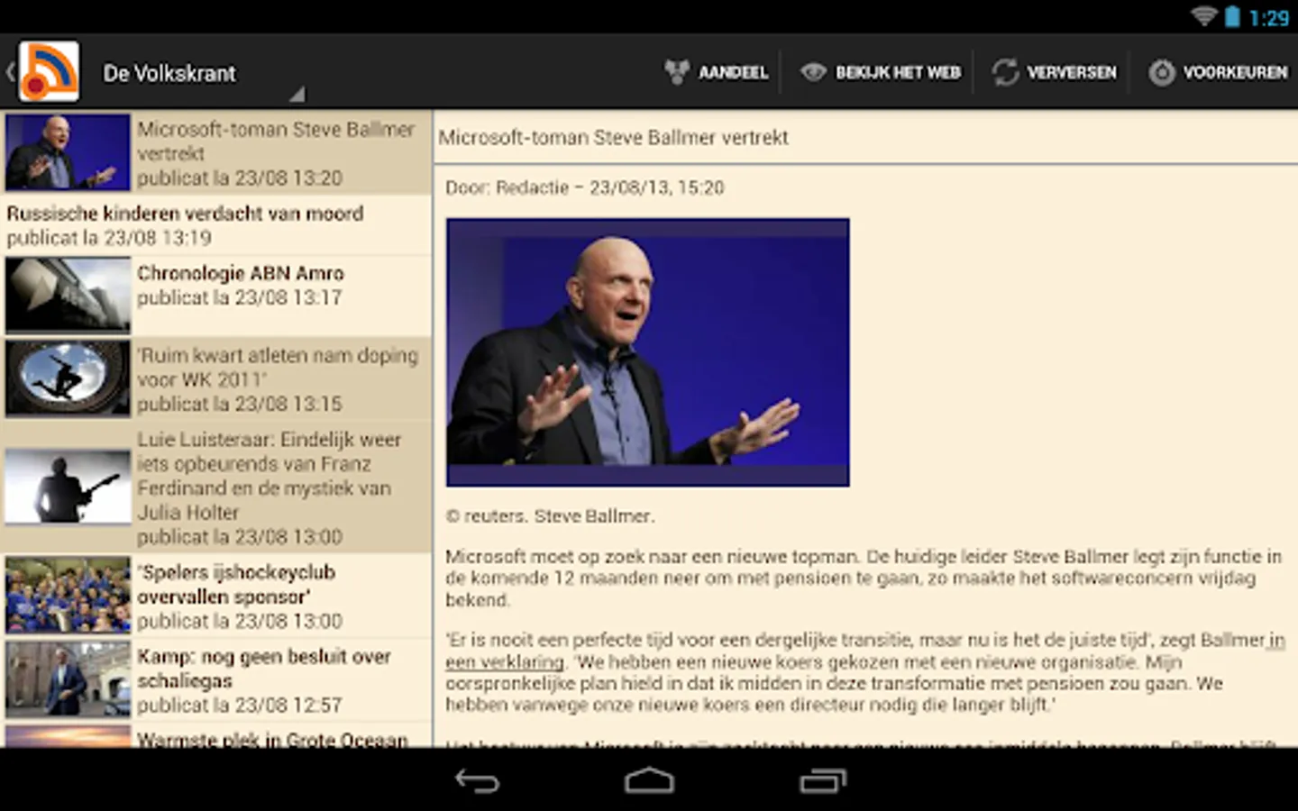Tap the Verversen label
1298x811 pixels.
[1072, 72]
